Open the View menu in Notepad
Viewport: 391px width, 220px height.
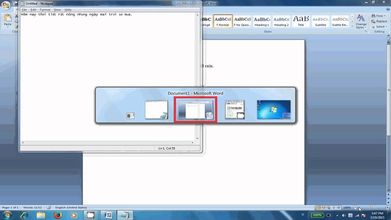tap(57, 10)
